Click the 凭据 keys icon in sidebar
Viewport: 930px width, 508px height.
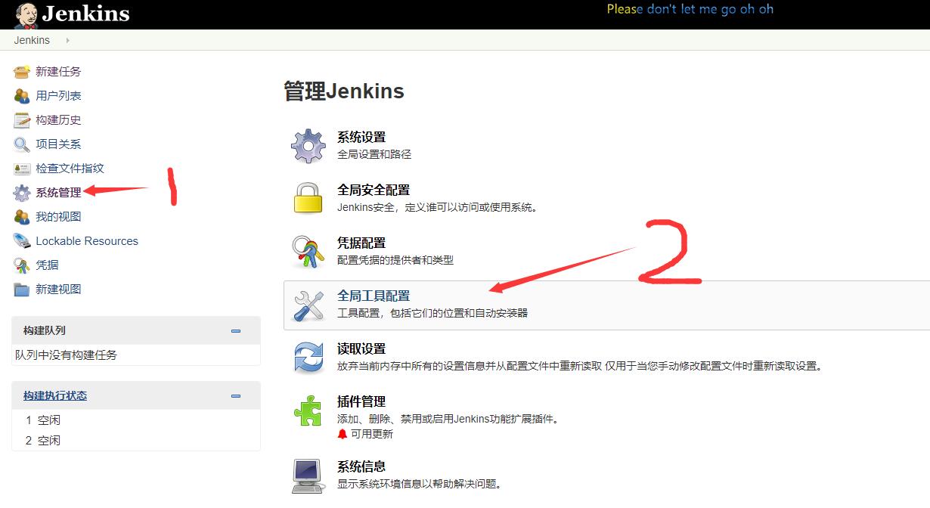coord(22,265)
